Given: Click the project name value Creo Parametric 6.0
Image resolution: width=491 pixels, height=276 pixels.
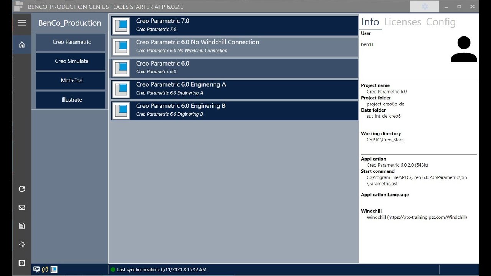Looking at the screenshot, I should pos(387,92).
